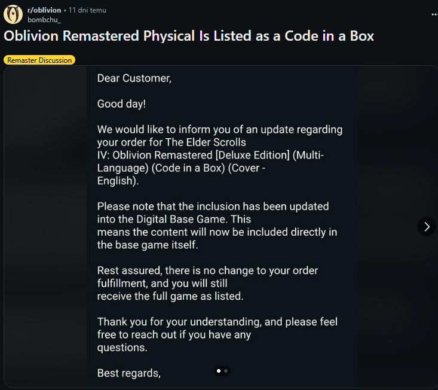Click the 'Dear Customer,' greeting in the image
This screenshot has width=438, height=390.
click(x=134, y=78)
